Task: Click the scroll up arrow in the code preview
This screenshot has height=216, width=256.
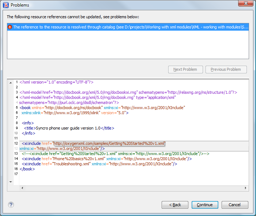Action: point(10,82)
